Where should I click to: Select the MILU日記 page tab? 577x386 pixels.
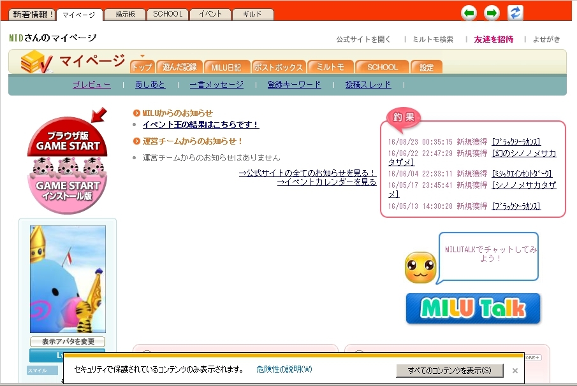point(226,67)
